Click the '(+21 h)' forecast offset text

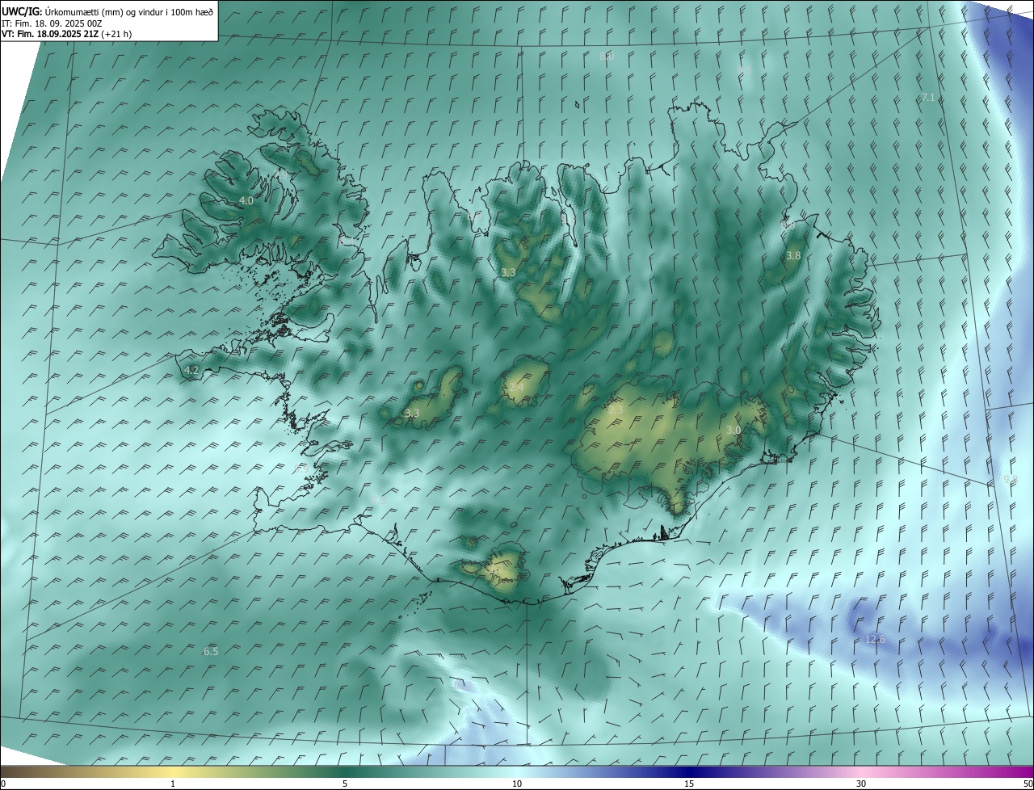tap(117, 34)
